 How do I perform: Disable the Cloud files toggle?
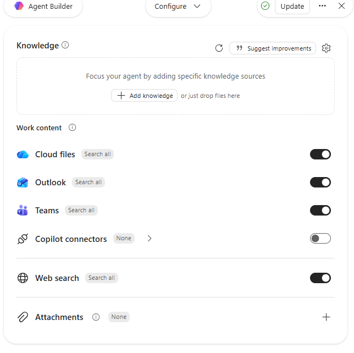pyautogui.click(x=320, y=155)
